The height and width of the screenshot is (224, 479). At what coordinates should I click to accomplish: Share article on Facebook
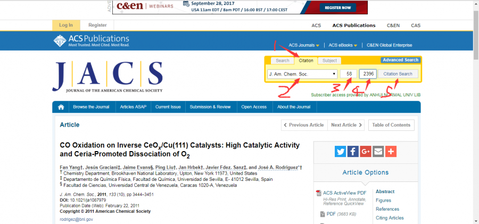pos(353,151)
